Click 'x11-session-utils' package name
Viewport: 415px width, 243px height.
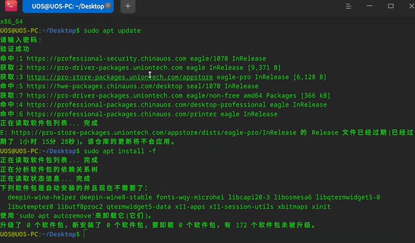coord(241,207)
